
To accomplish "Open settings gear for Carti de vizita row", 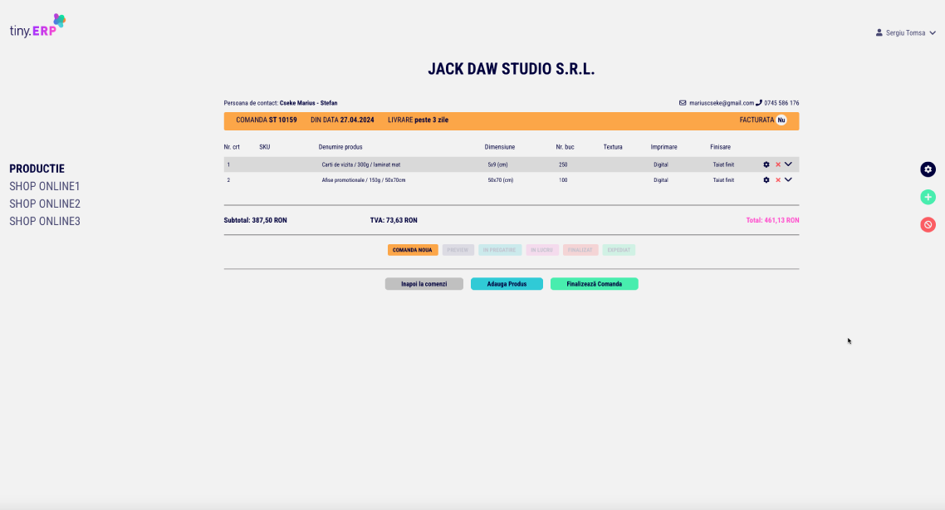I will (766, 164).
